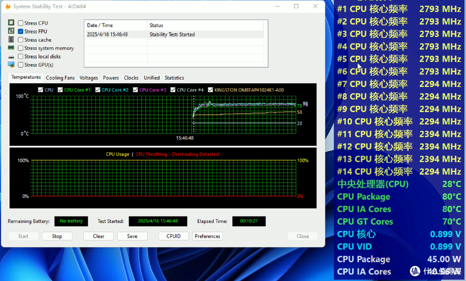
Task: Click the AIDA64 flame icon in title bar
Action: [8, 6]
